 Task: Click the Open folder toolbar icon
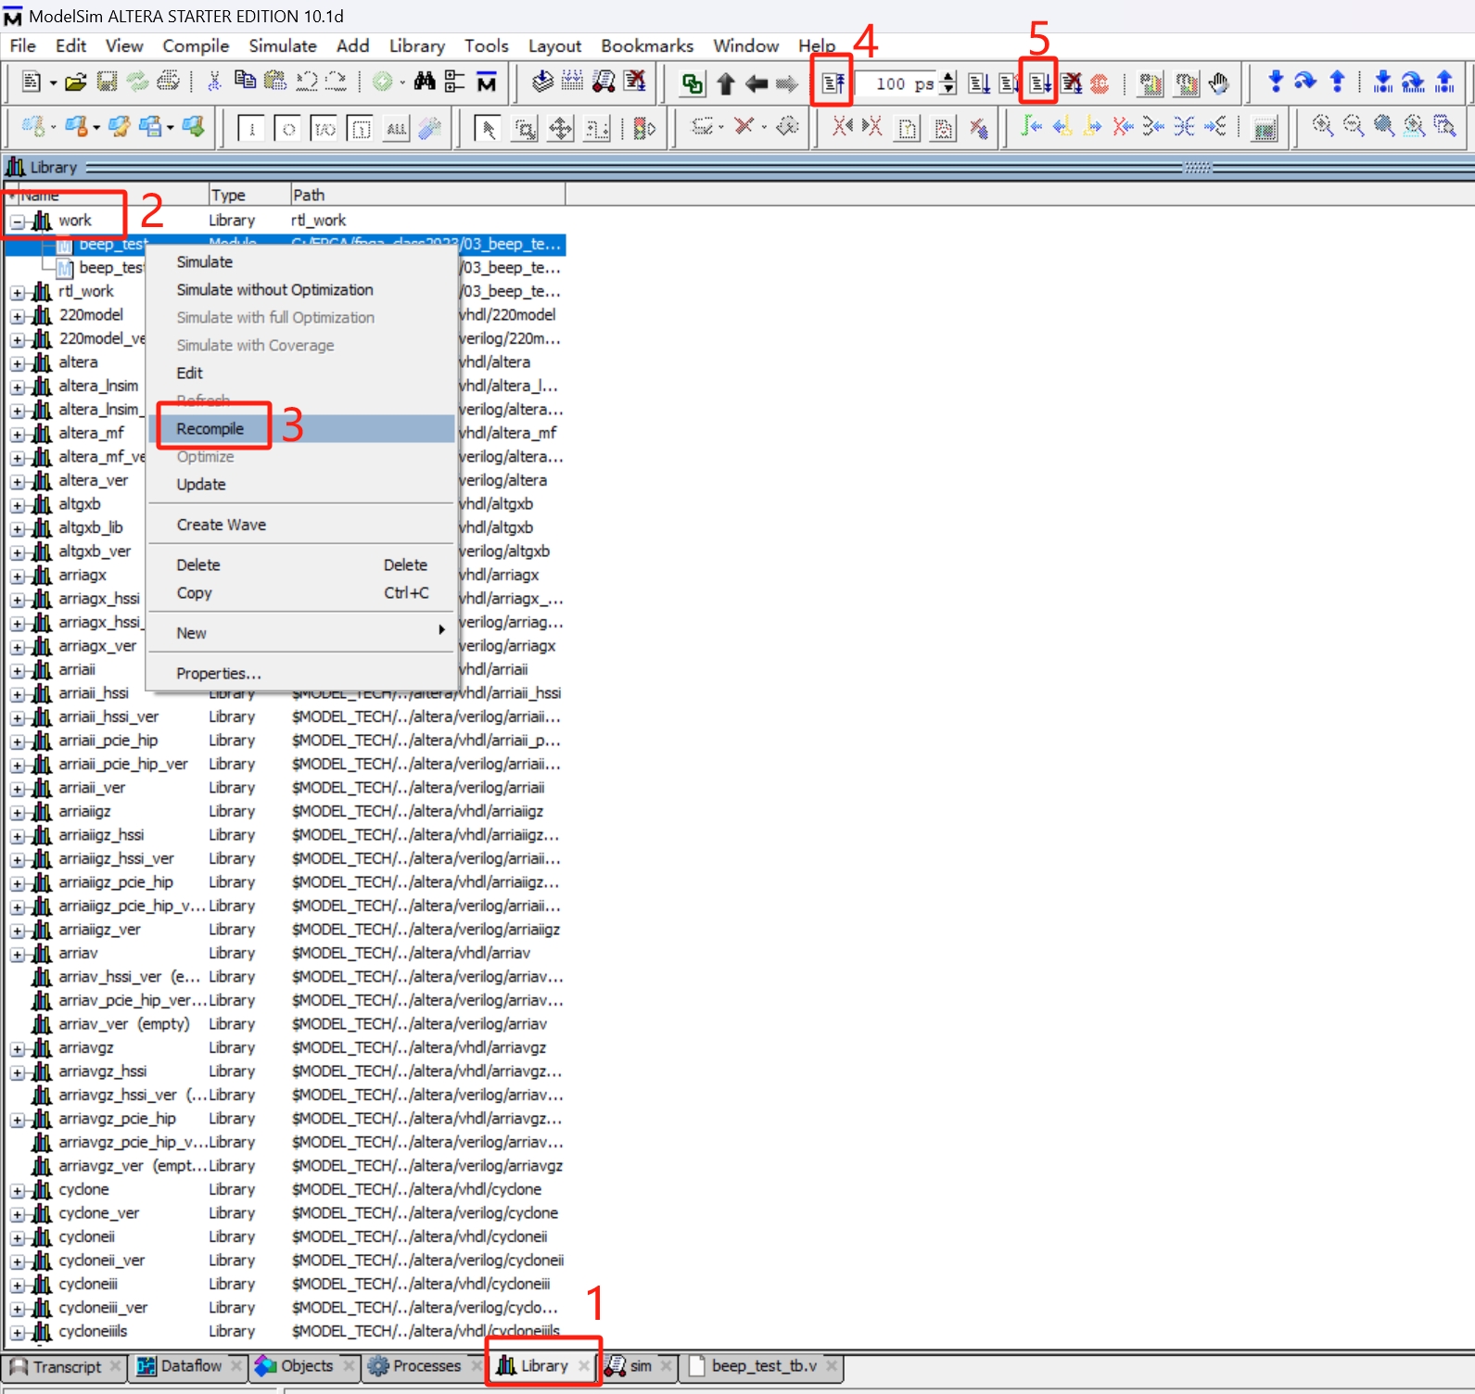coord(76,82)
